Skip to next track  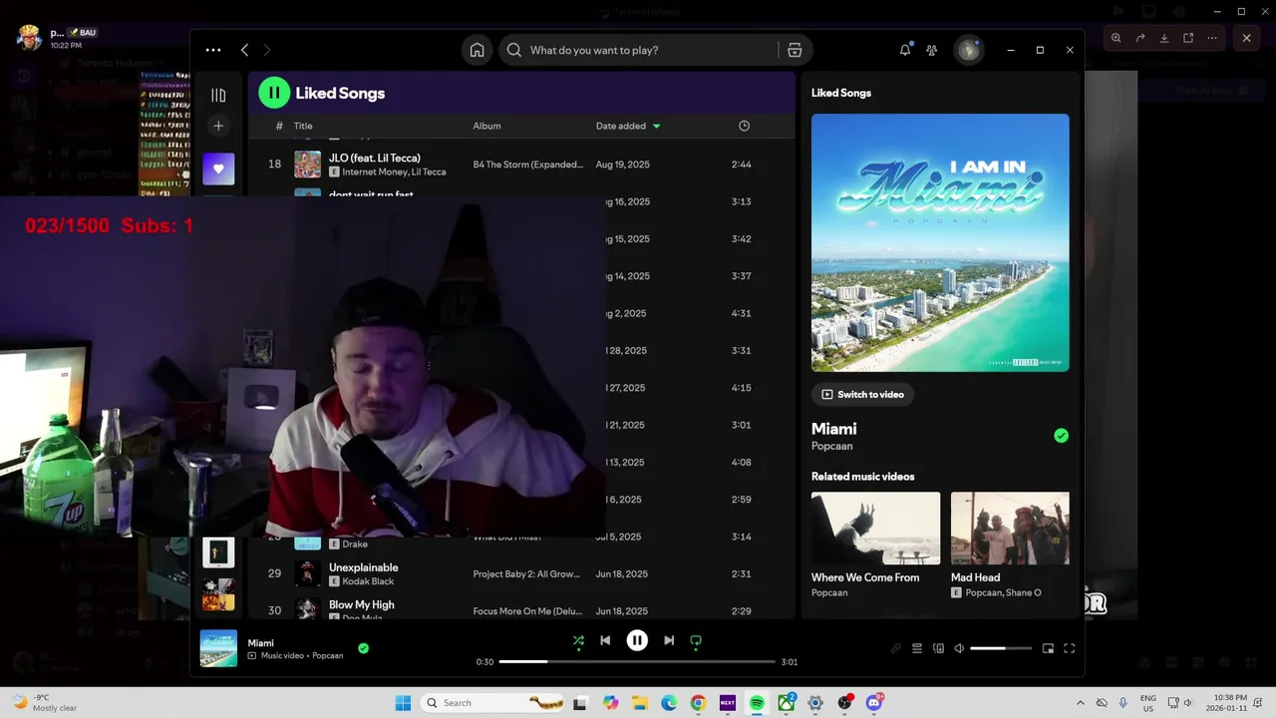669,641
